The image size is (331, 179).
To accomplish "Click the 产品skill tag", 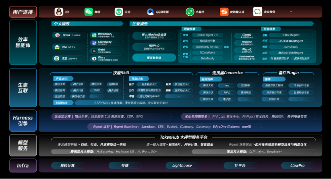I will pos(63,79).
